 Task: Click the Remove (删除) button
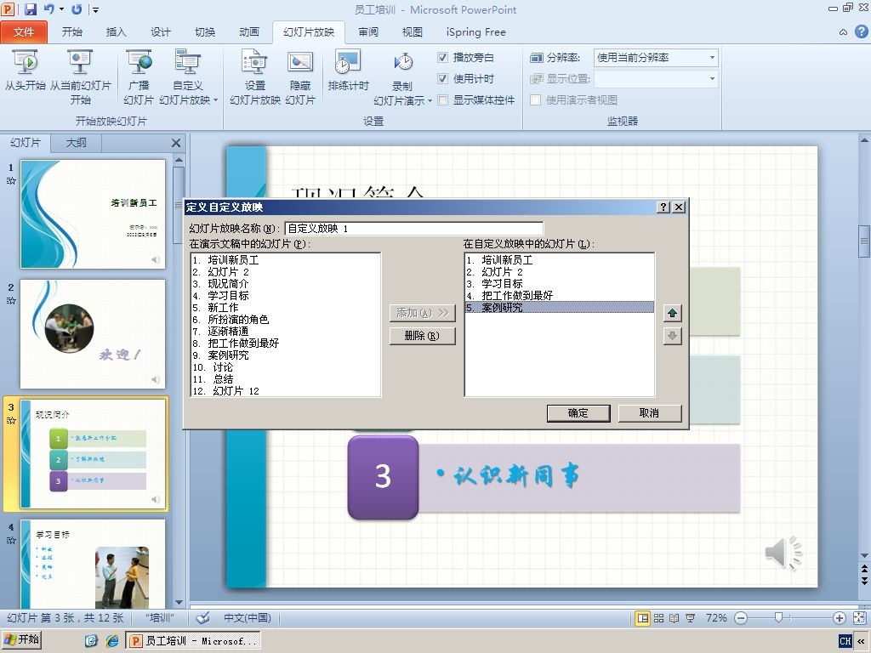click(422, 335)
